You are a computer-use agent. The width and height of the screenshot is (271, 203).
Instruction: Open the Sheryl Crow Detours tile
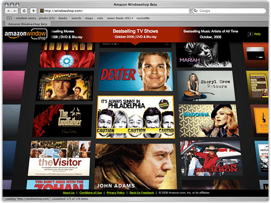point(206,86)
